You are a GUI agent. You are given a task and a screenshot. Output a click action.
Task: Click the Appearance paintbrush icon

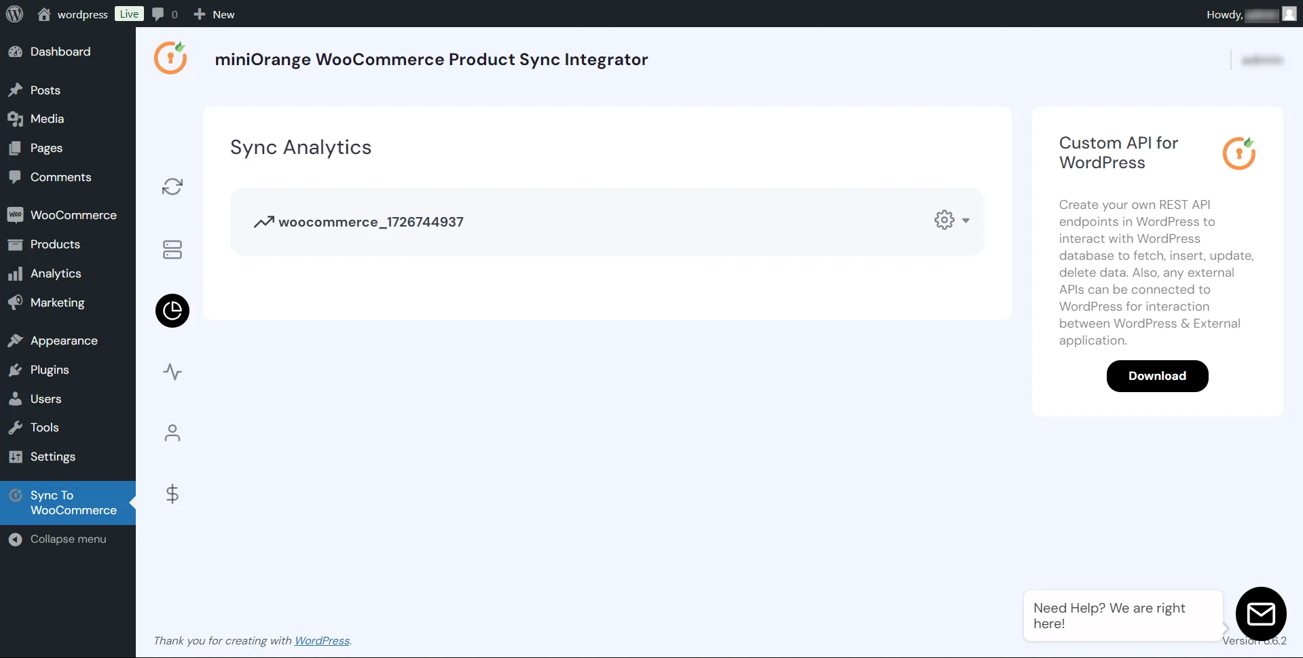tap(15, 341)
